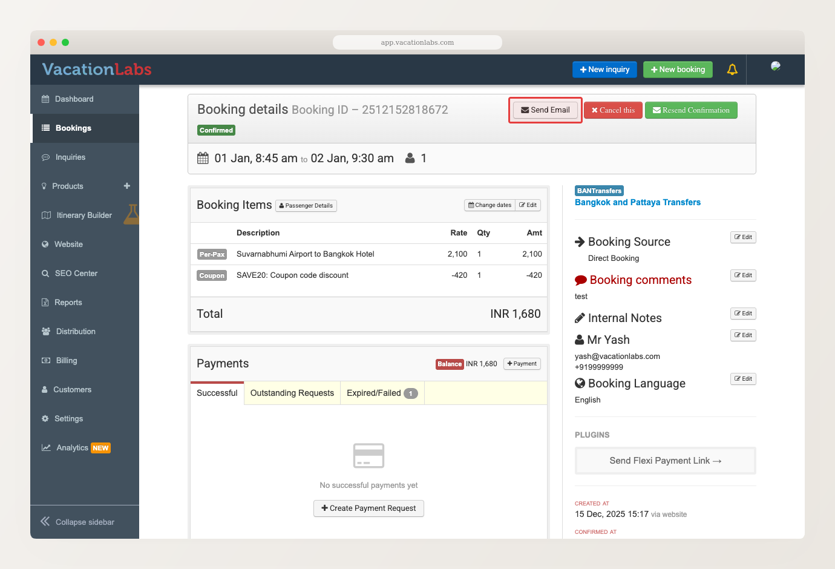The image size is (835, 569).
Task: Click the SEO Center magnifier icon
Action: point(45,274)
